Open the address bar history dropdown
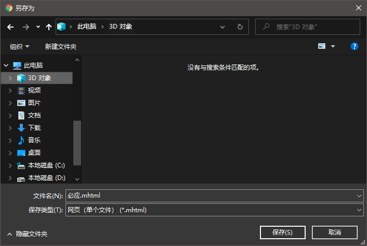Image resolution: width=367 pixels, height=246 pixels. point(222,27)
